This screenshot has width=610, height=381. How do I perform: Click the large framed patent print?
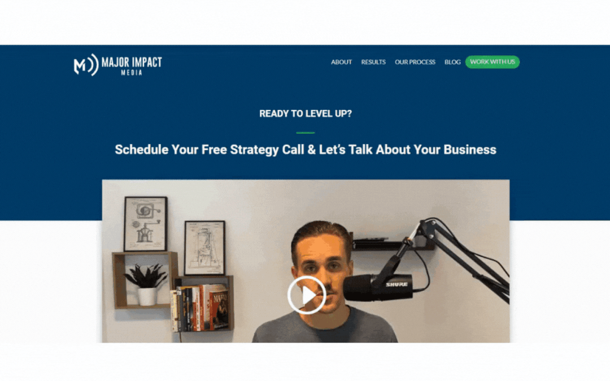point(146,224)
